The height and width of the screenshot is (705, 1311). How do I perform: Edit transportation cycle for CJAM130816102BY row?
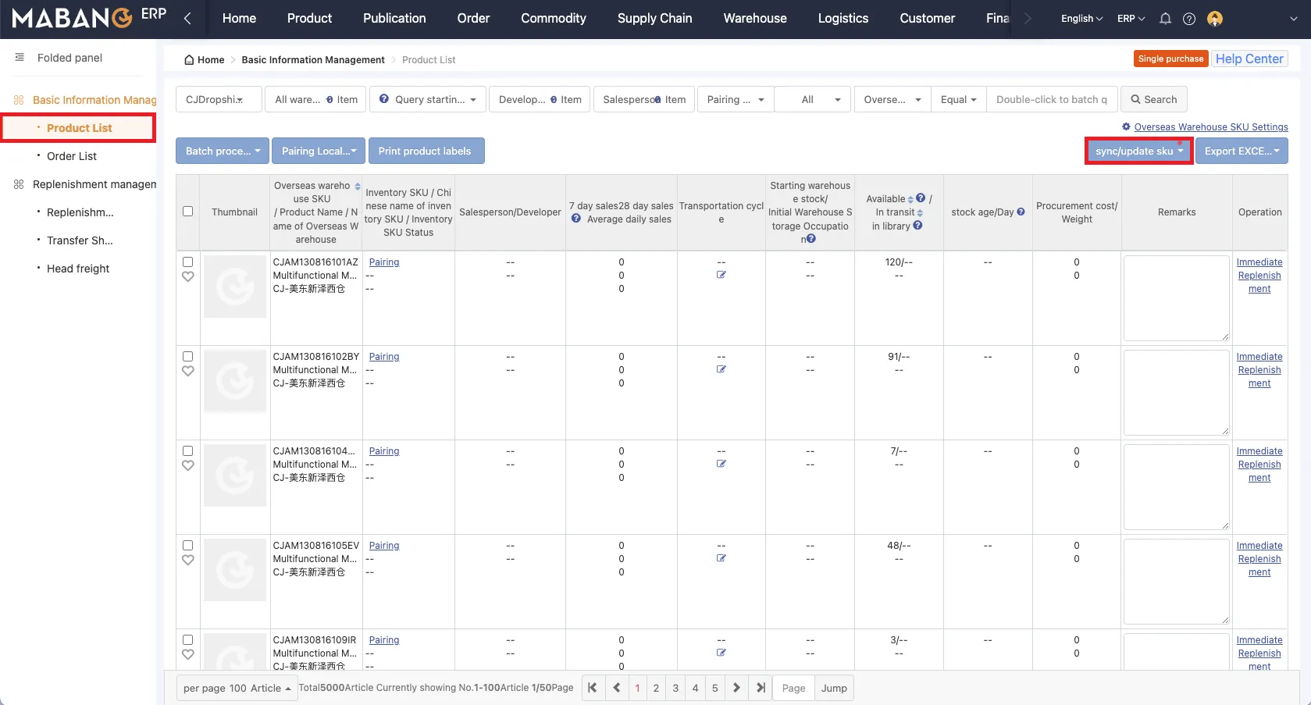[x=721, y=369]
